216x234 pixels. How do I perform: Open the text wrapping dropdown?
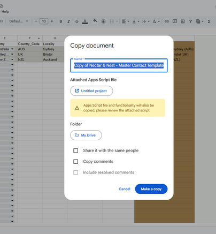point(146,21)
